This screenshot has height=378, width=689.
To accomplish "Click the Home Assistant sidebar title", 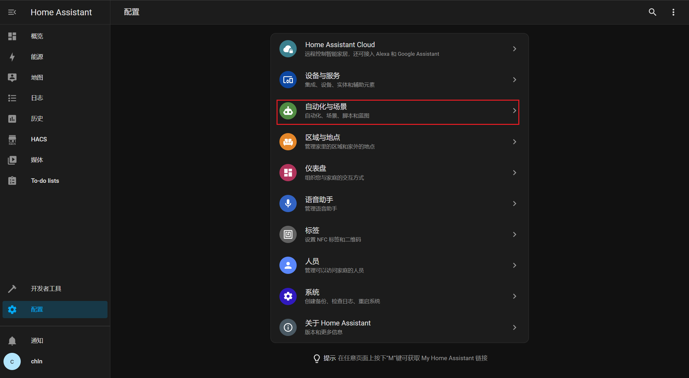I will click(61, 12).
